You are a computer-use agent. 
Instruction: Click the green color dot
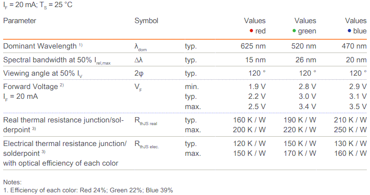pyautogui.click(x=294, y=31)
